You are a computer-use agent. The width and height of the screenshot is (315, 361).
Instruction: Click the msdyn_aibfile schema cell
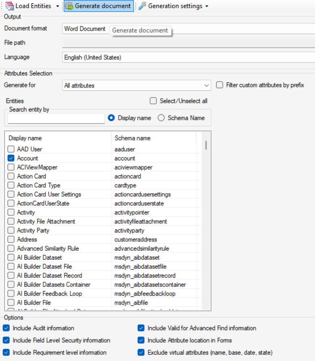[x=131, y=303]
